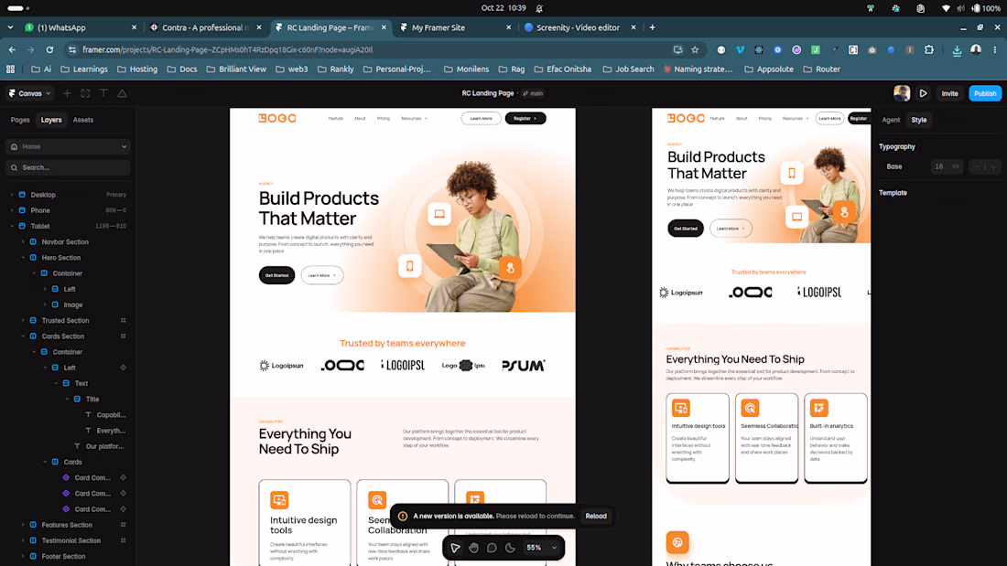
Task: Select the Text tool in top toolbar
Action: (x=103, y=93)
